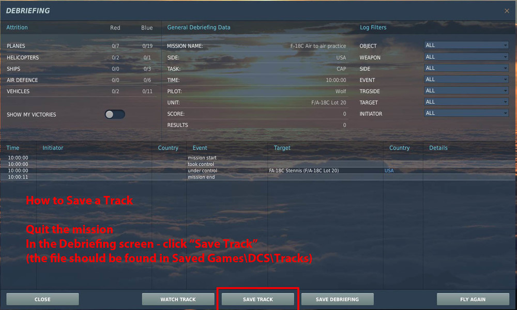The height and width of the screenshot is (310, 517).
Task: Click the HELICOPTERS attrition row label
Action: click(x=23, y=57)
